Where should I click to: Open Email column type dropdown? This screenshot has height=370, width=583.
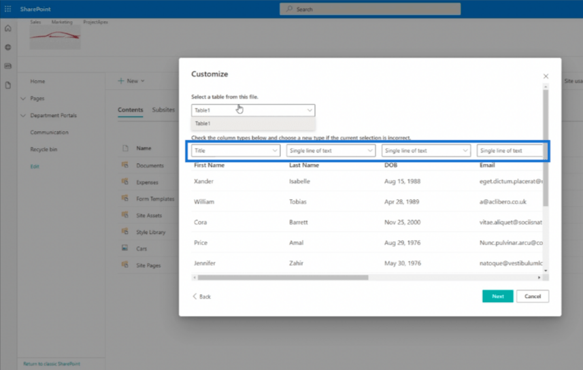tap(510, 150)
